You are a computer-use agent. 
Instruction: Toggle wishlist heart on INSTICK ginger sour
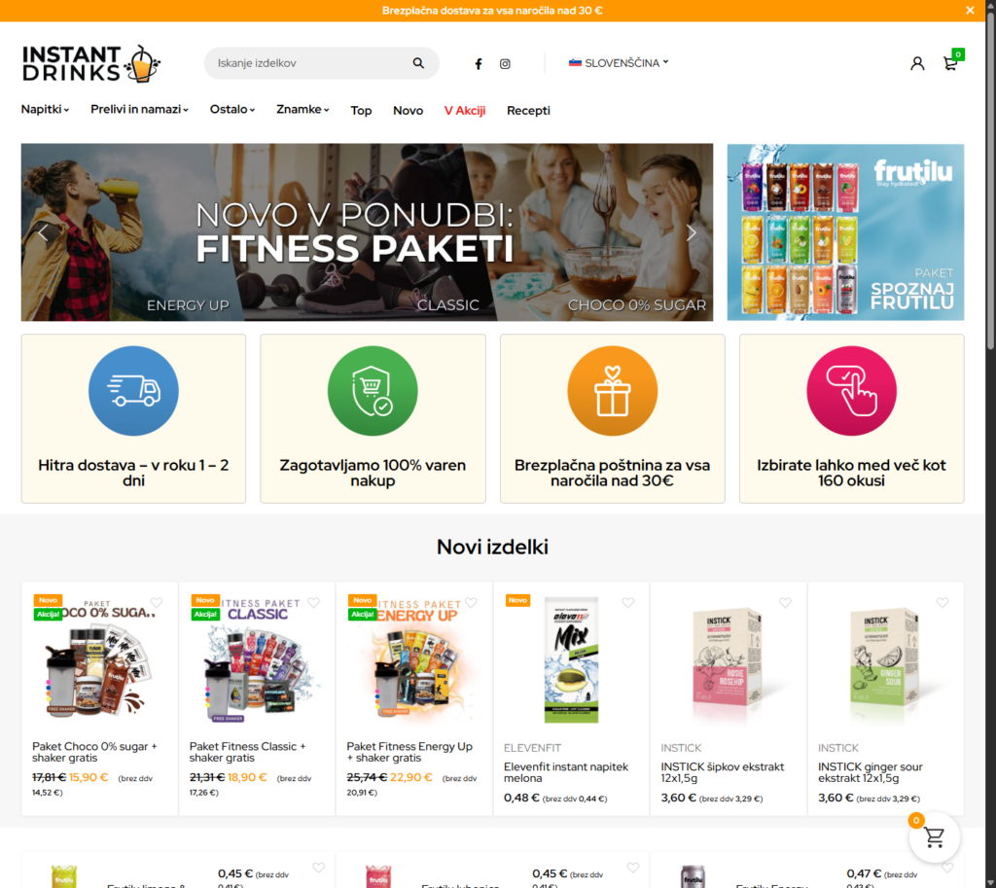coord(942,602)
